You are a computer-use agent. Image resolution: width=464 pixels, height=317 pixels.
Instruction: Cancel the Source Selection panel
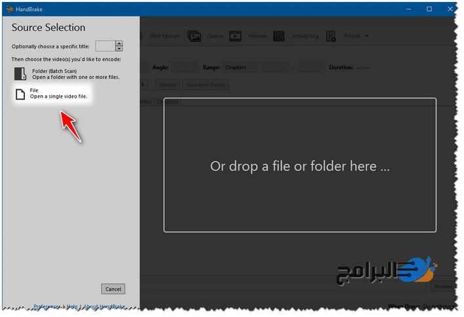point(113,289)
